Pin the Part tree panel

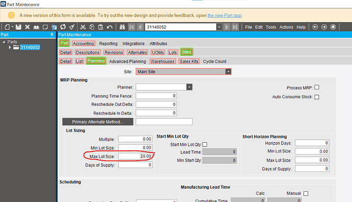click(52, 35)
